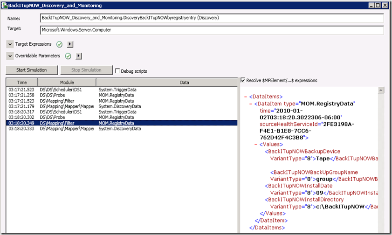Select the 03:18:20.317 Scheduler\DS1 row

pyautogui.click(x=122, y=112)
